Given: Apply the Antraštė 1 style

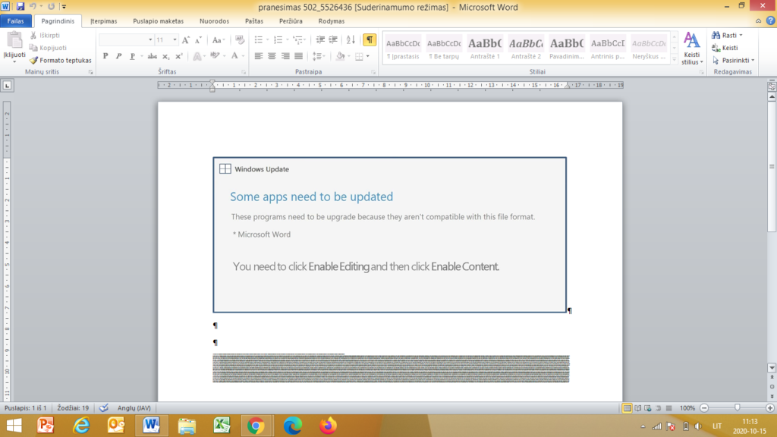Looking at the screenshot, I should tap(485, 48).
